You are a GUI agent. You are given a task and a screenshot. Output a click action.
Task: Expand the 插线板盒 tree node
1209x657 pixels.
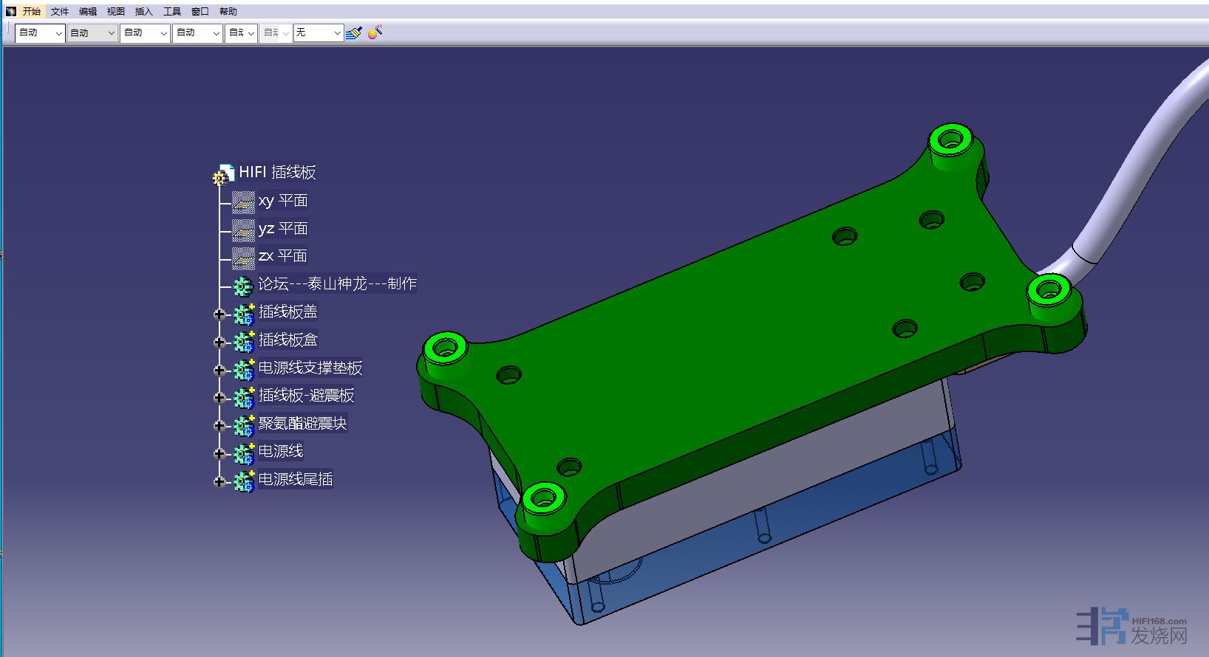pyautogui.click(x=219, y=342)
